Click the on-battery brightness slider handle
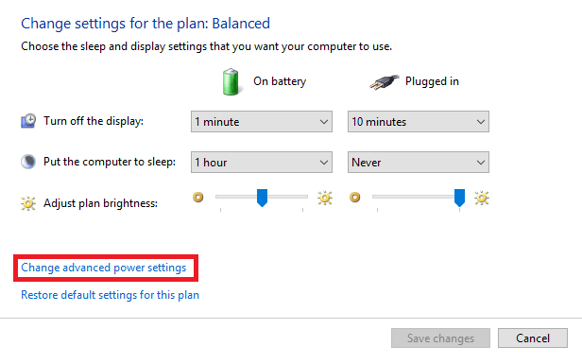Image resolution: width=582 pixels, height=364 pixels. (262, 198)
